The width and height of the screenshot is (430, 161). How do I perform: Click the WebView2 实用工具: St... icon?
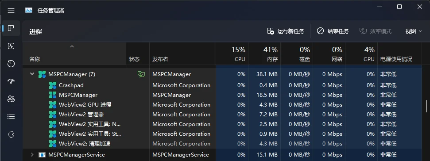coord(52,134)
